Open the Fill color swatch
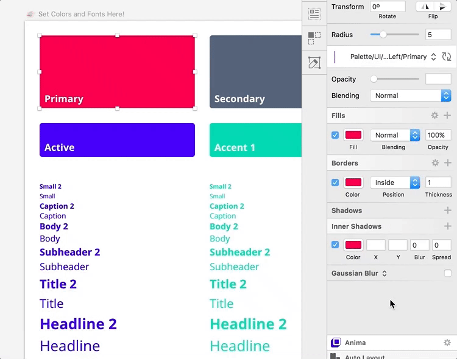This screenshot has height=359, width=457. tap(353, 135)
